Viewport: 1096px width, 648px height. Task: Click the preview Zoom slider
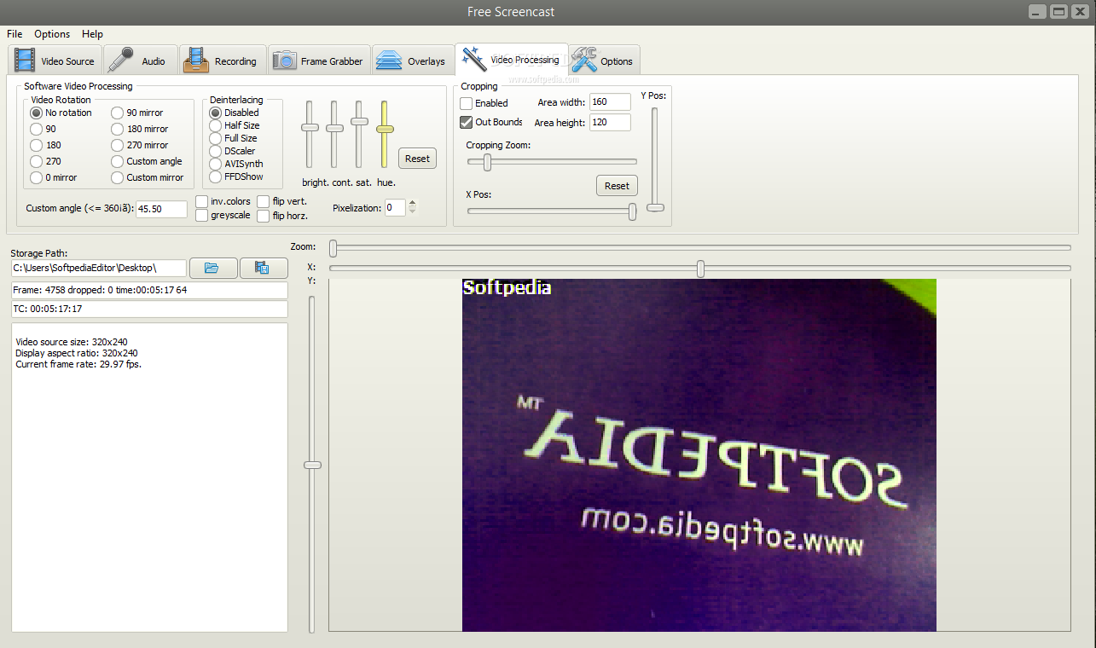(x=700, y=247)
